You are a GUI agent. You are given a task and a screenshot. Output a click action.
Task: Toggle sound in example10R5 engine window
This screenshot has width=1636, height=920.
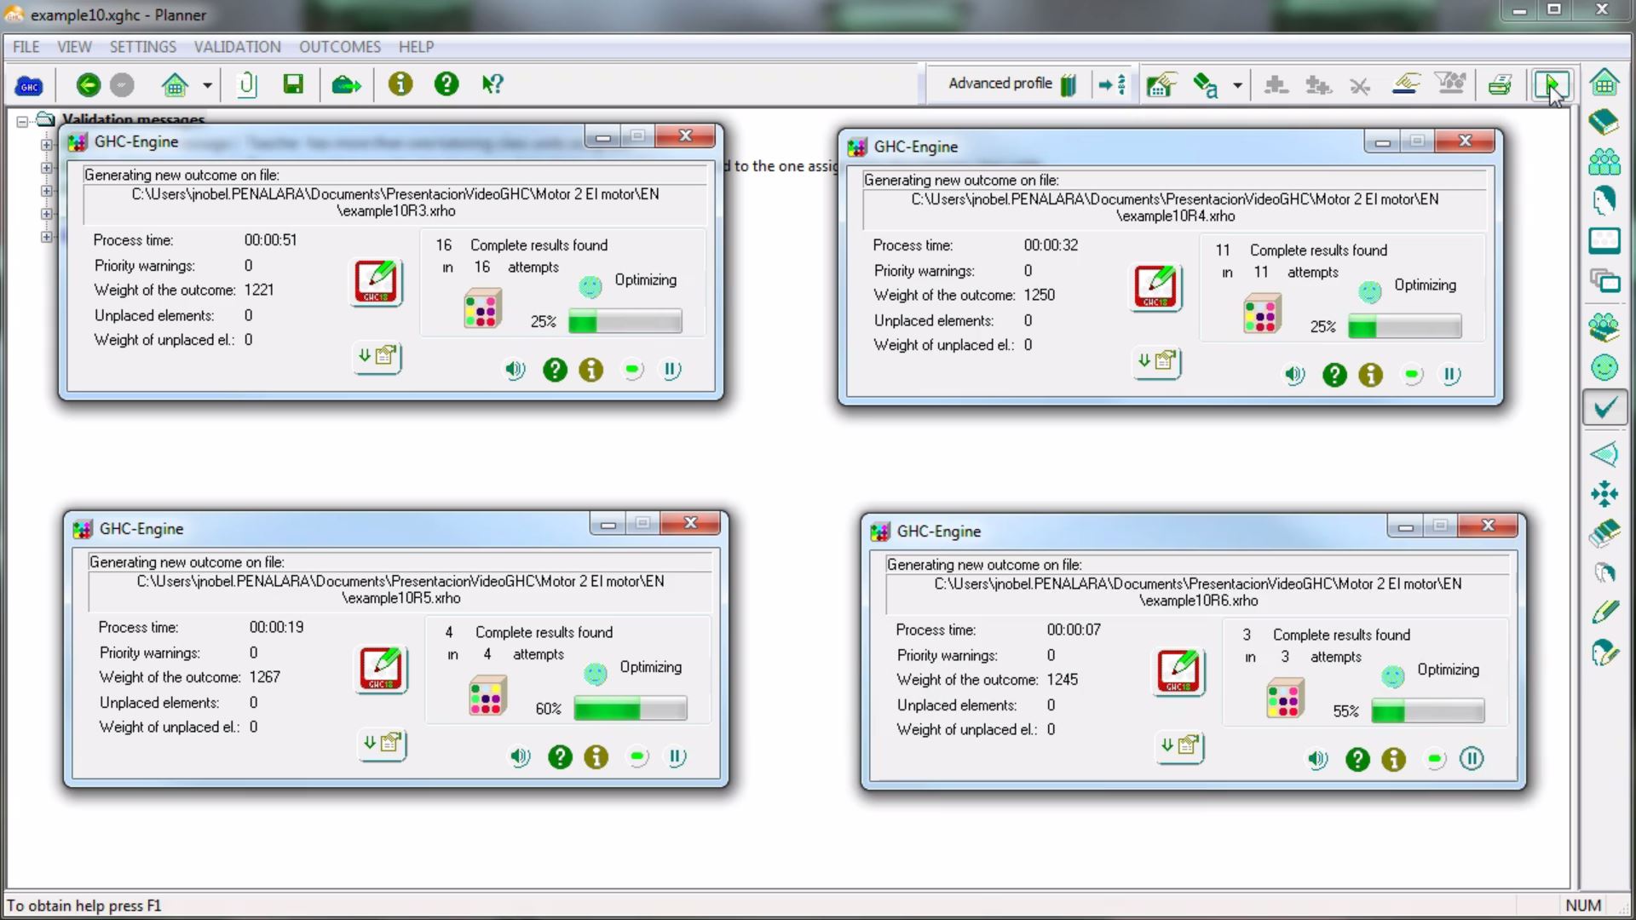click(x=520, y=756)
